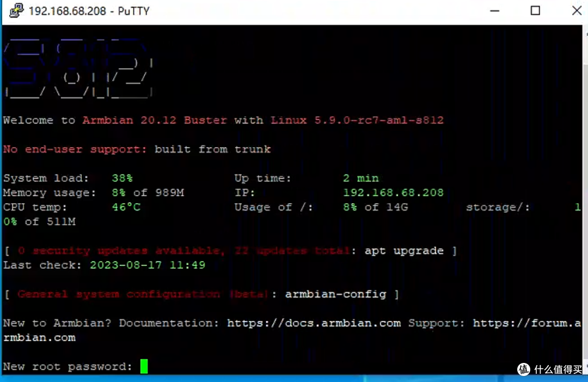Click the Last check date 2023-08-17 11:49

[148, 265]
